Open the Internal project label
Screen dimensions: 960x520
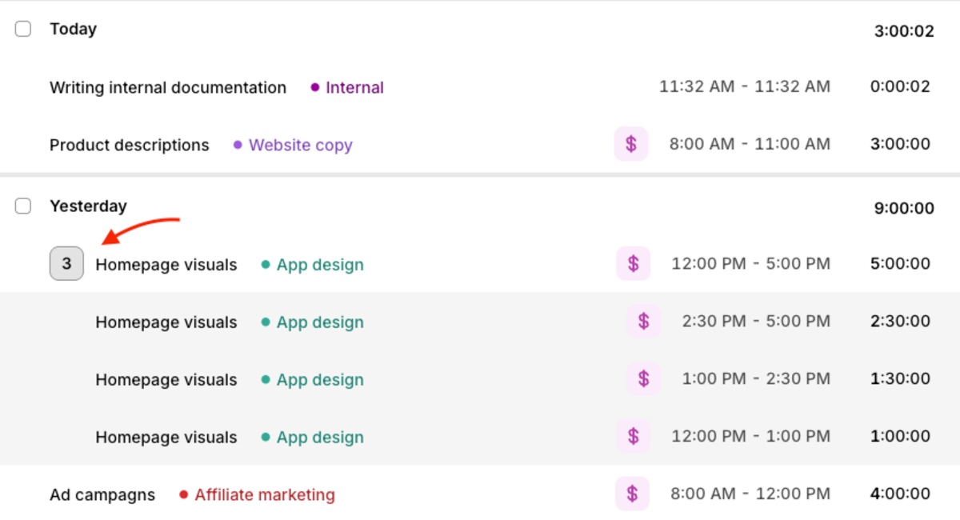click(354, 87)
